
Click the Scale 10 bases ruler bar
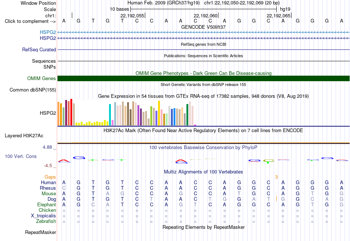204,9
